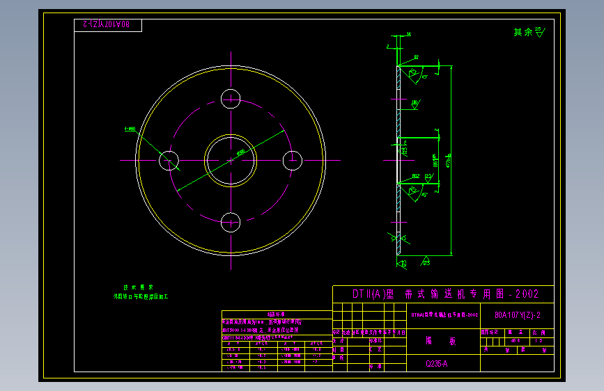Click the scale value "1:5" cell
This screenshot has height=391, width=604.
point(541,342)
